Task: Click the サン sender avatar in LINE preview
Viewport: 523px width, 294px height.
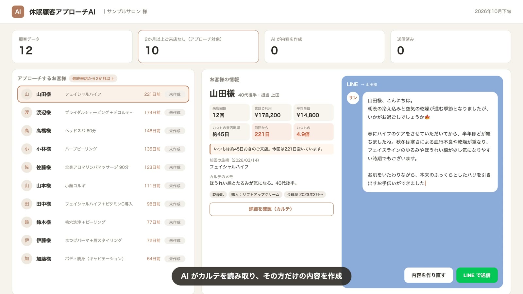Action: (x=353, y=98)
